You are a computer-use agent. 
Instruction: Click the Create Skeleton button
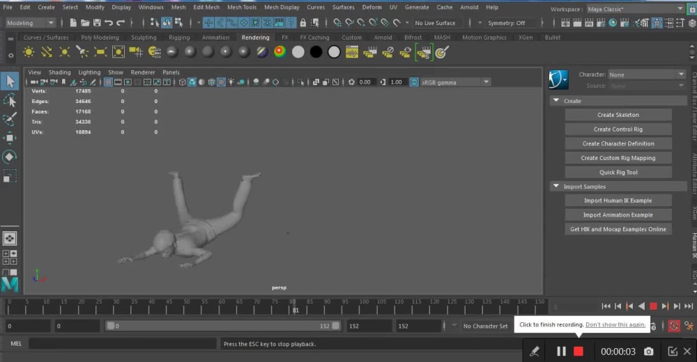coord(618,115)
